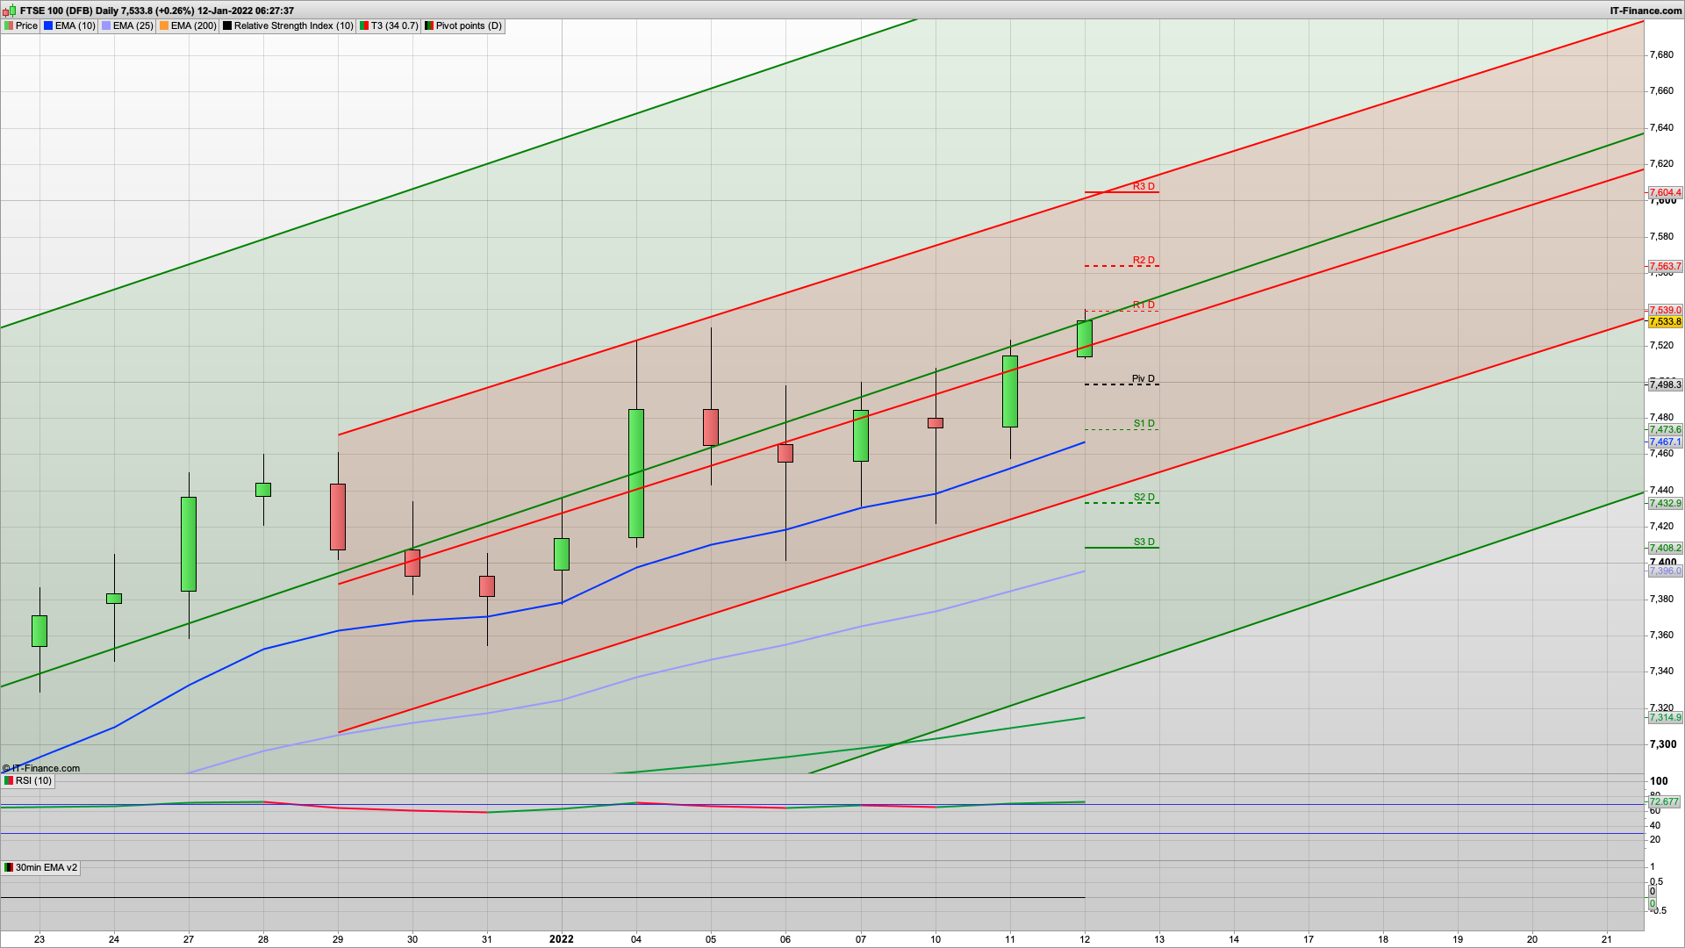
Task: Click the Piv D pivot label
Action: tap(1143, 378)
